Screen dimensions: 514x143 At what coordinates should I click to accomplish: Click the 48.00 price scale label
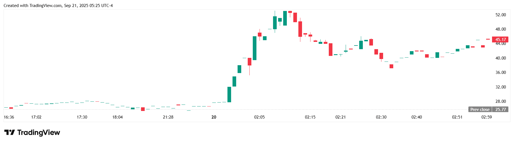tap(500, 29)
